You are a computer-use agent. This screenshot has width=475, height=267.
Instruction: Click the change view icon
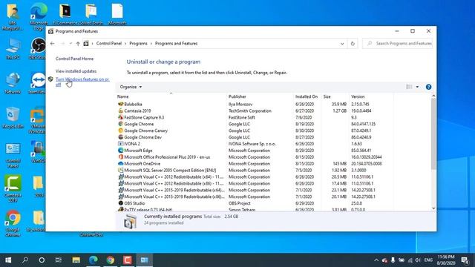point(409,87)
